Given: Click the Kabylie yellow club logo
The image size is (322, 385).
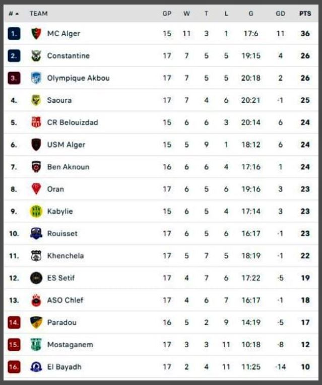Looking at the screenshot, I should click(36, 211).
